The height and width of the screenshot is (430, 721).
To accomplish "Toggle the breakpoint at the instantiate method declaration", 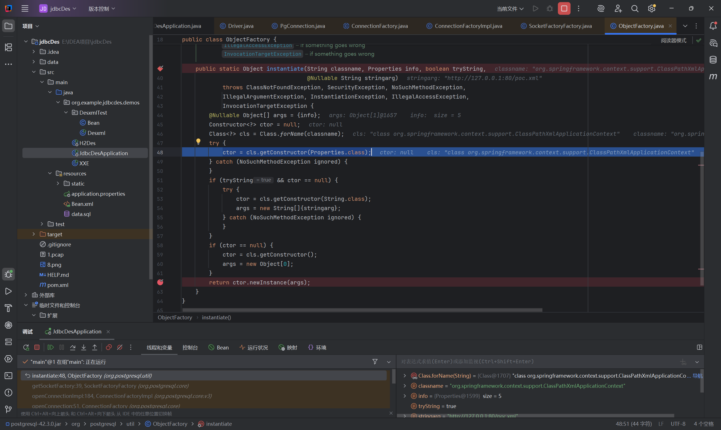I will [160, 69].
